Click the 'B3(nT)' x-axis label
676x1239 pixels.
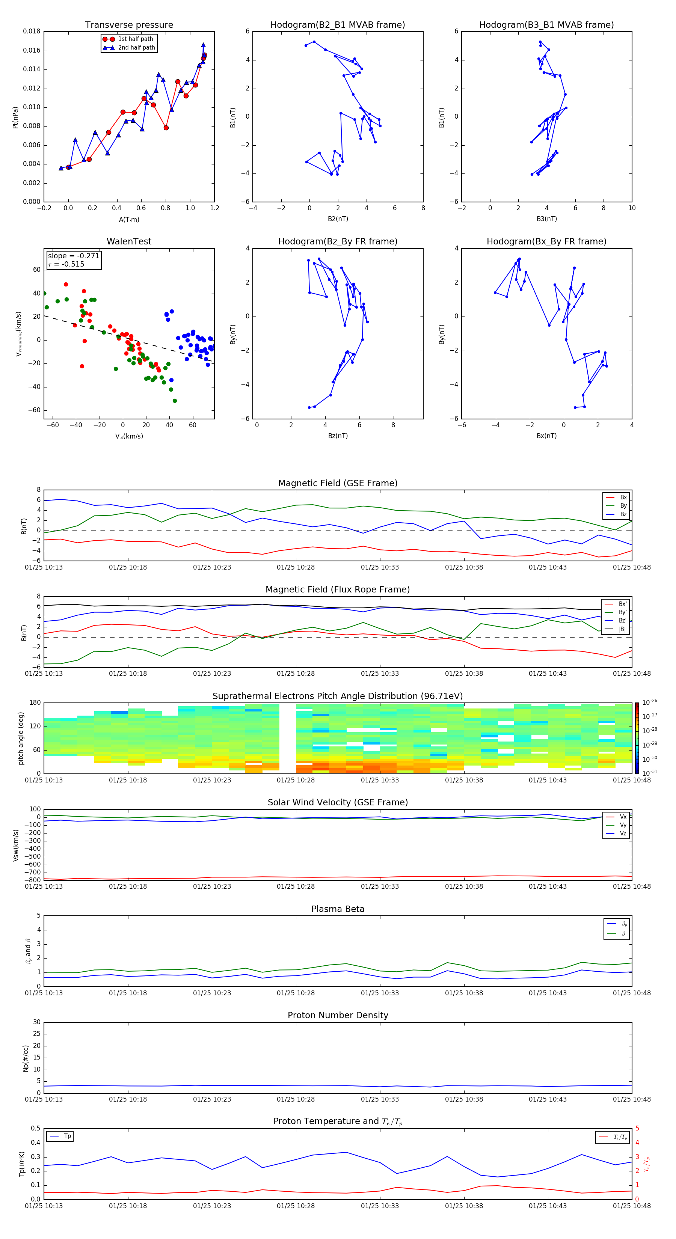point(546,219)
